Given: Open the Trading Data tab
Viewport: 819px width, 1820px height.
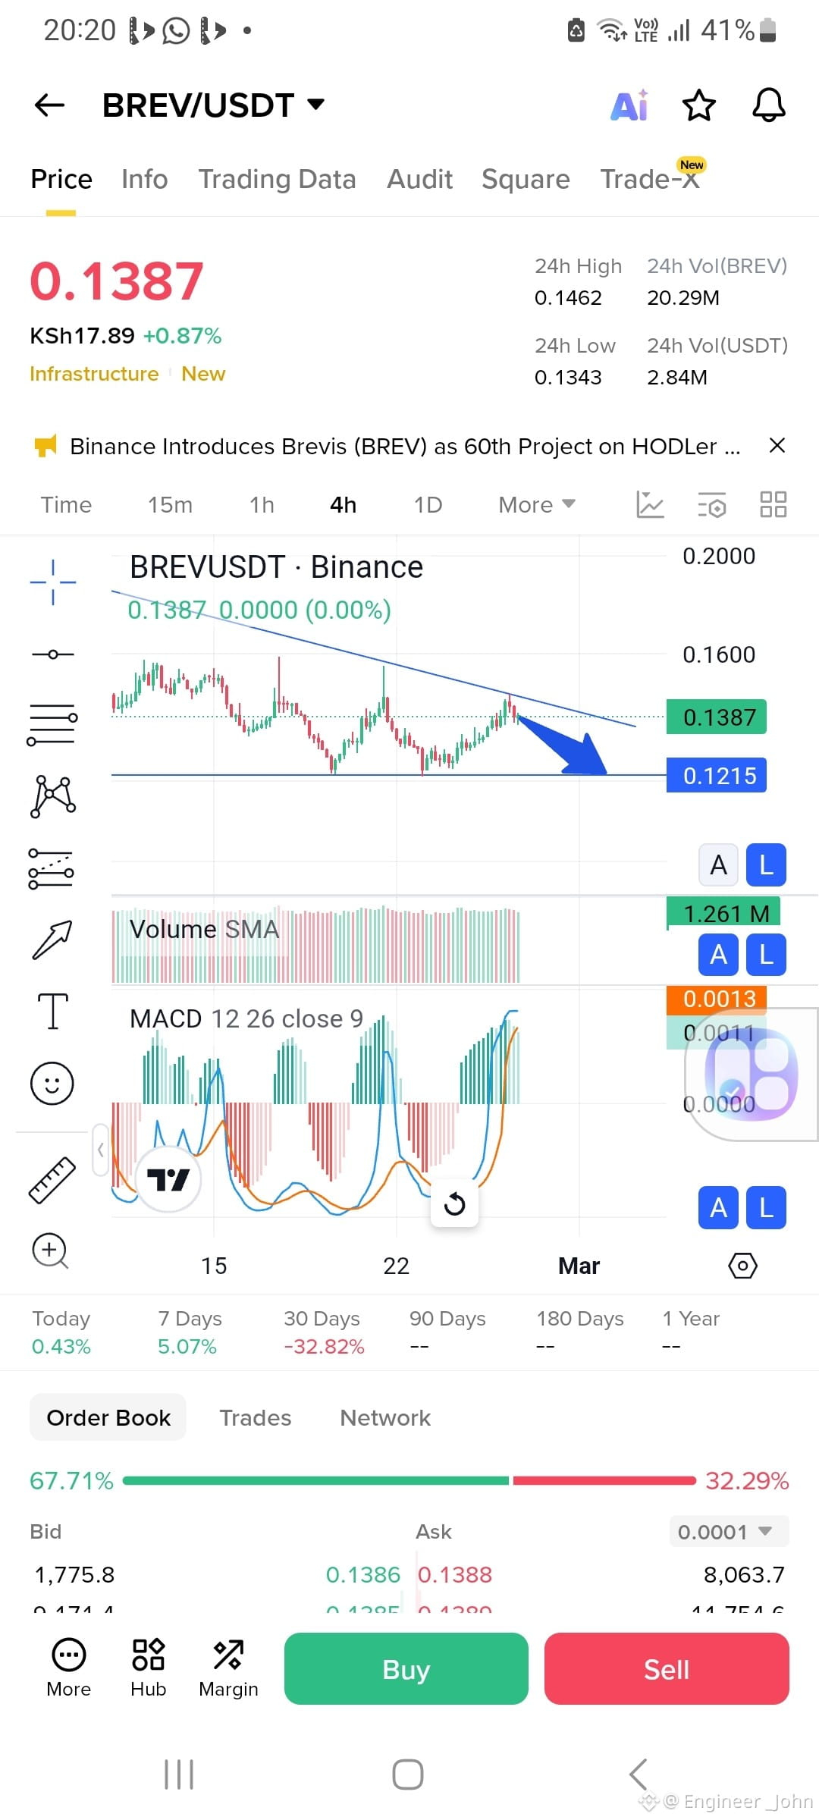Looking at the screenshot, I should point(277,179).
